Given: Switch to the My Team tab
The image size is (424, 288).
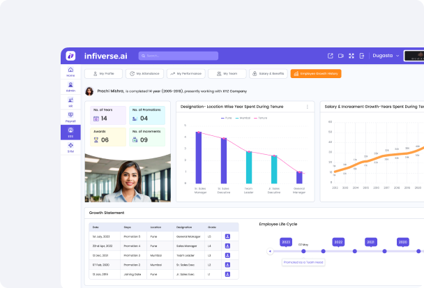Looking at the screenshot, I should [x=227, y=73].
